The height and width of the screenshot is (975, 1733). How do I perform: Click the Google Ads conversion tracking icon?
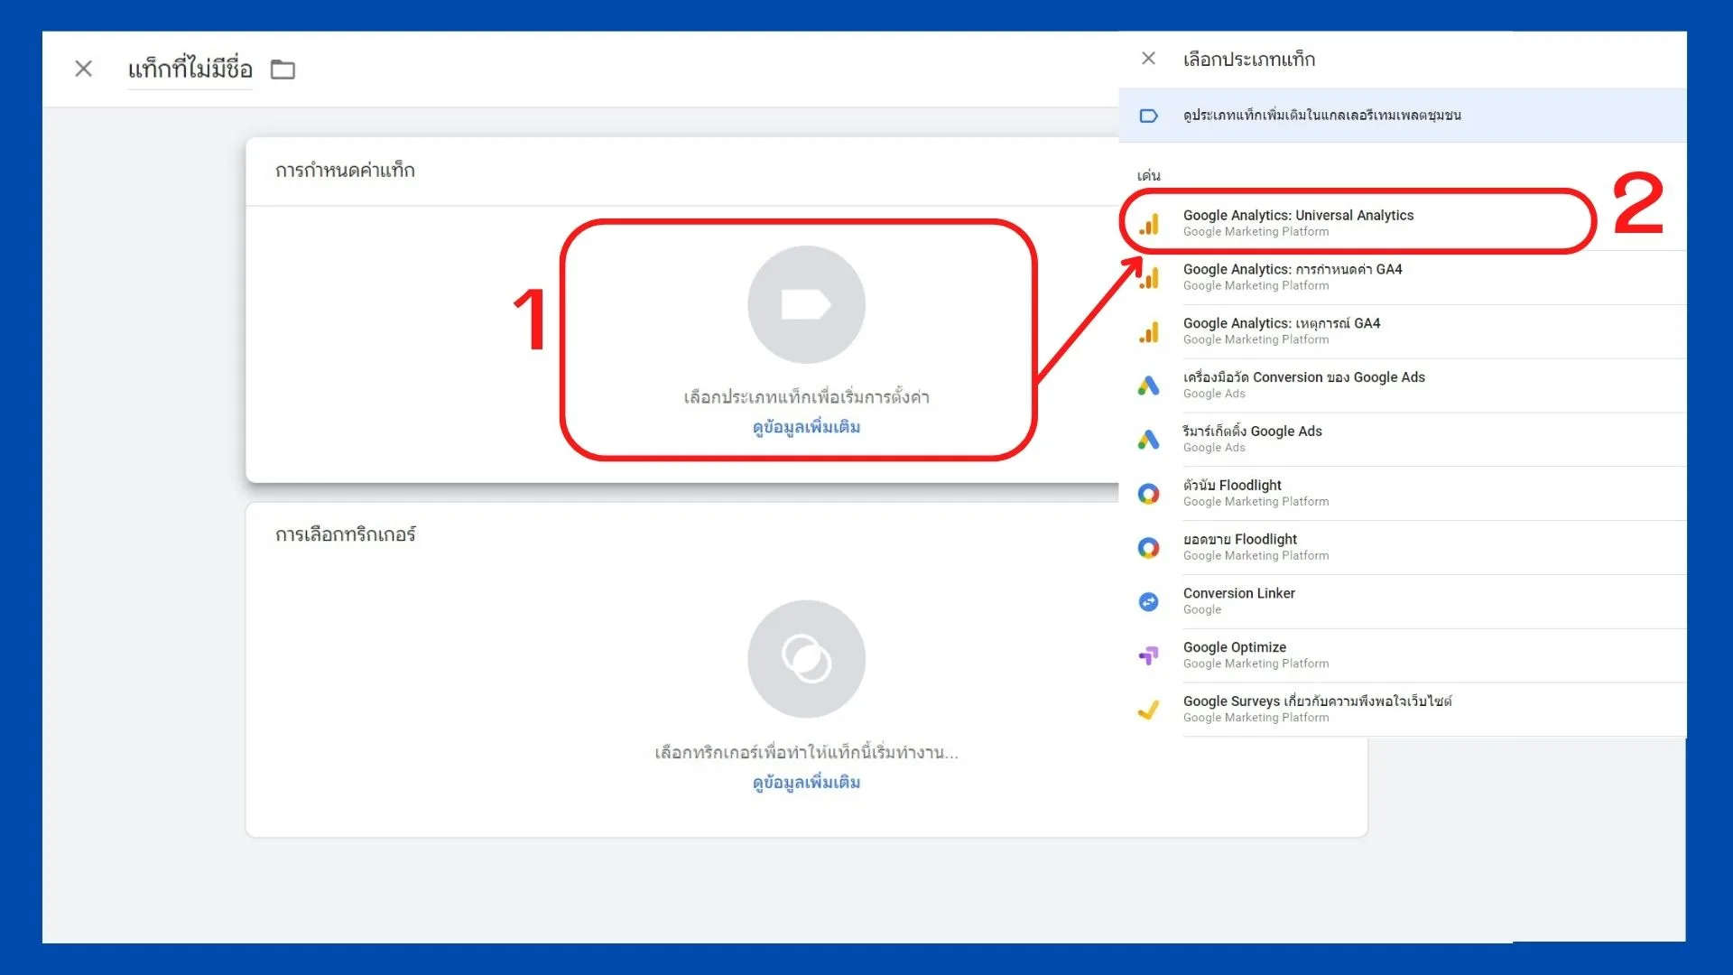pos(1150,385)
